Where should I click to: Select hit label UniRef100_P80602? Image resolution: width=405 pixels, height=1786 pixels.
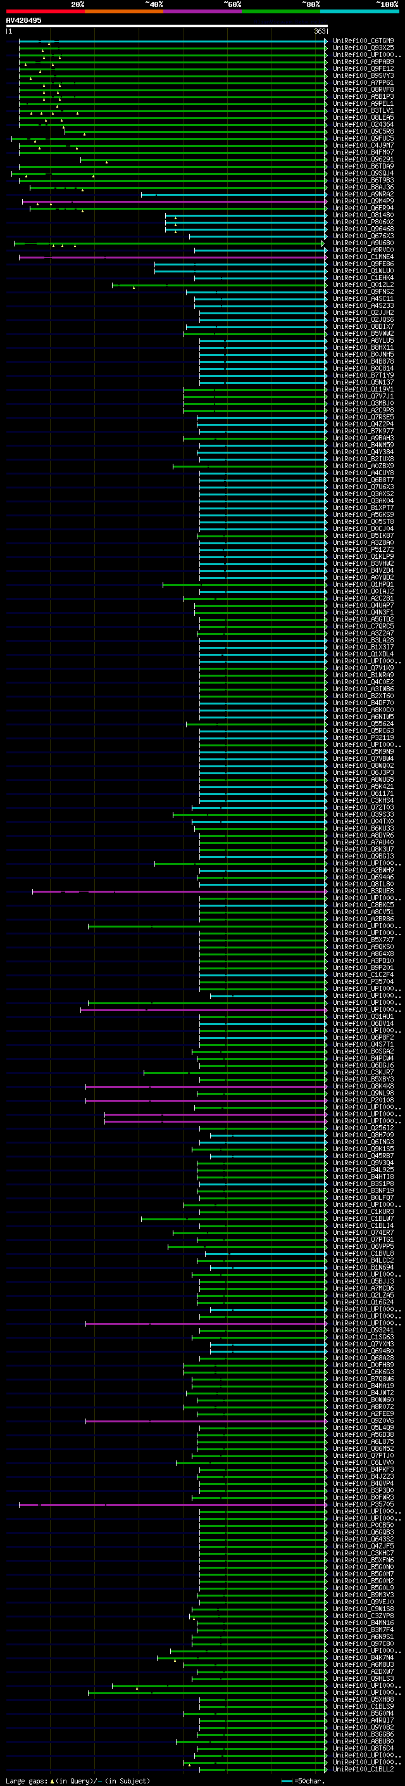[x=363, y=222]
